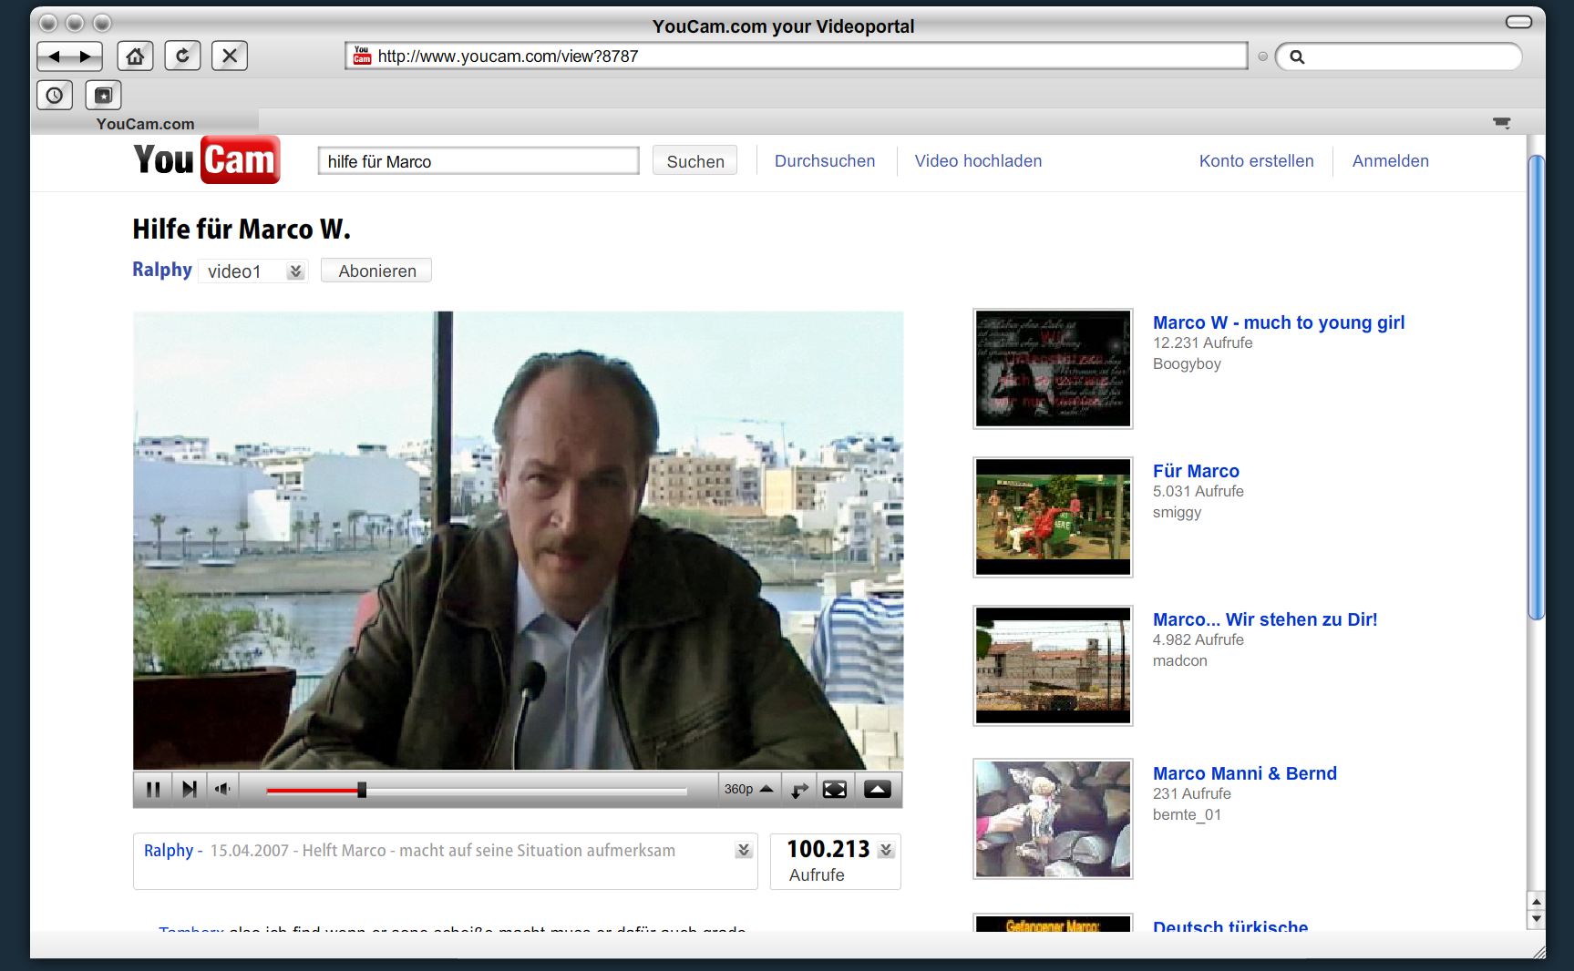Expand the 100.213 Aufrufe statistics

886,850
